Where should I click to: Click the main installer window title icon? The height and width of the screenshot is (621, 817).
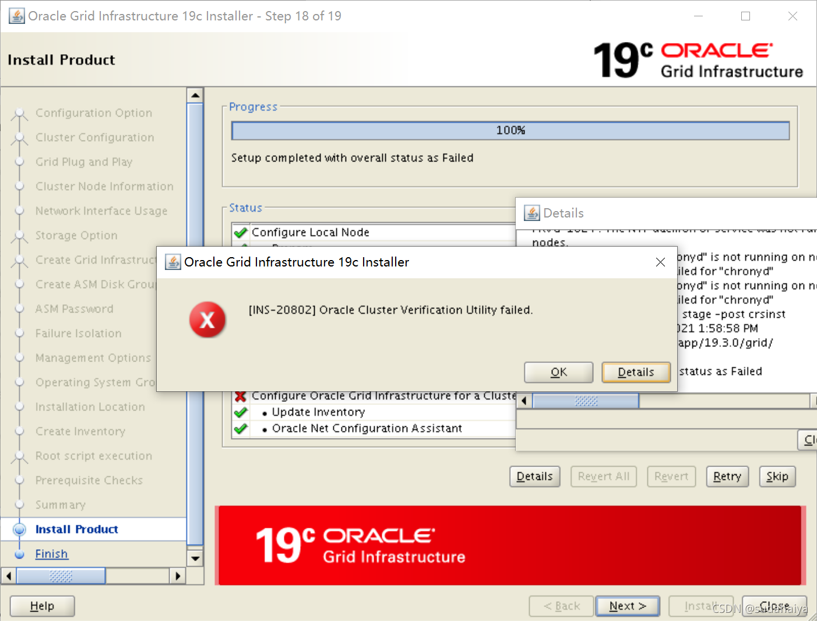pos(17,16)
